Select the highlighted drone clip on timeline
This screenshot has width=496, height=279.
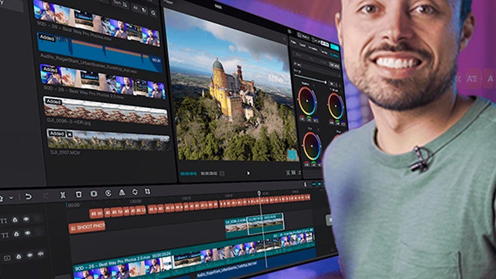(x=265, y=223)
